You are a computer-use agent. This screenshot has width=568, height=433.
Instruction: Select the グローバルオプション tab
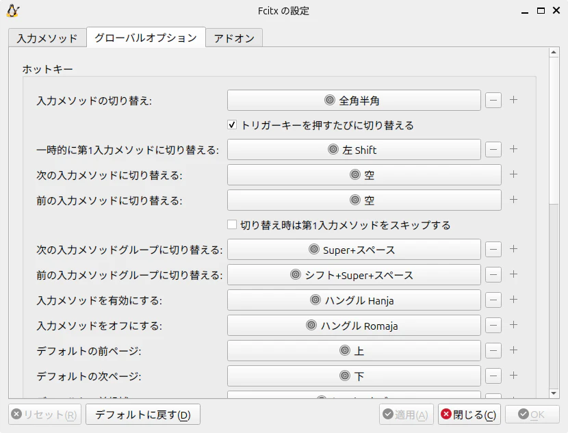(146, 38)
